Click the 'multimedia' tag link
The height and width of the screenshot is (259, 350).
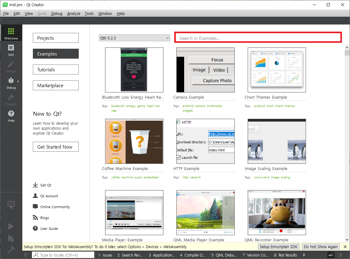(214, 106)
